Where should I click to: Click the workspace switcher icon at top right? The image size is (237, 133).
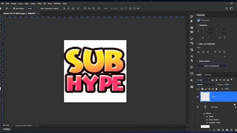coord(231,8)
